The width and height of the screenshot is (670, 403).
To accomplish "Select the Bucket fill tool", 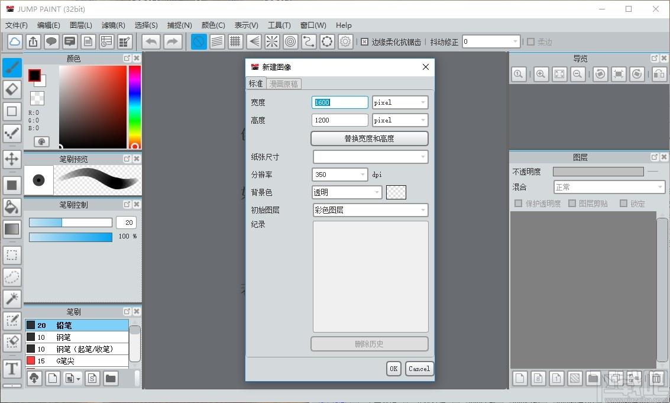I will point(12,207).
